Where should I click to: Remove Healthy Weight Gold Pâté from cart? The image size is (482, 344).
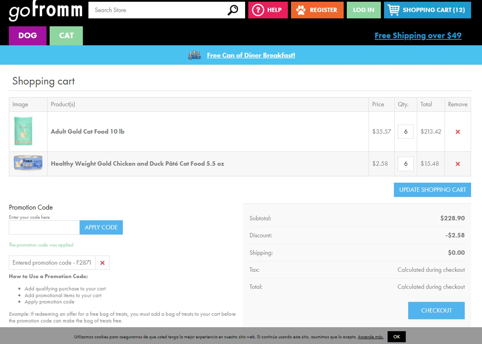[x=458, y=164]
